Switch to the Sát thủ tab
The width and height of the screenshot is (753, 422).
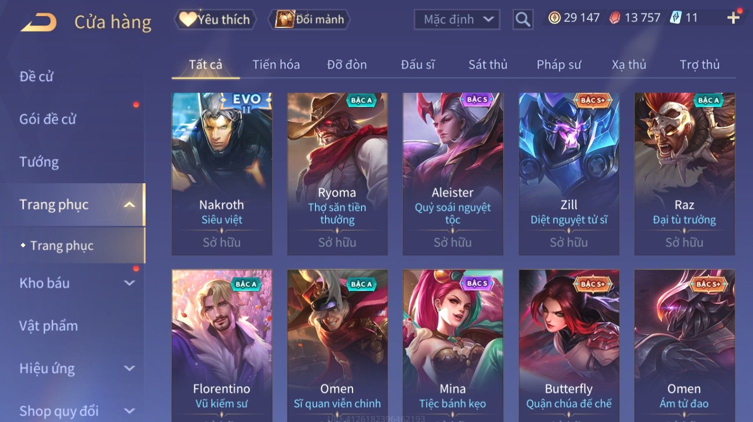[487, 64]
